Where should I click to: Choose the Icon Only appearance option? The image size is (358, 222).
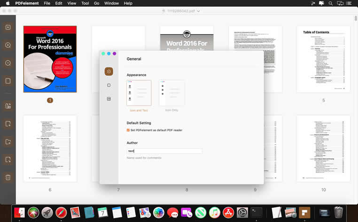pyautogui.click(x=171, y=93)
